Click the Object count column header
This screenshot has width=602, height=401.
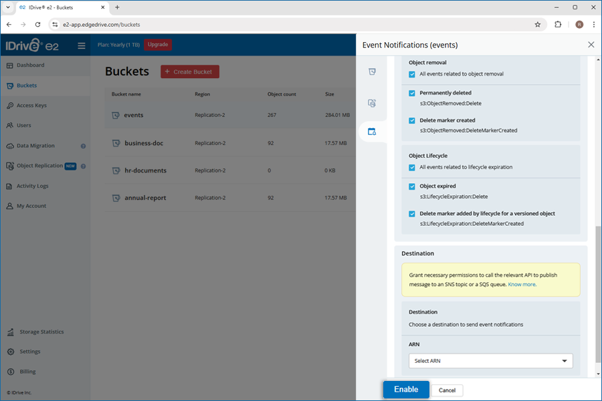click(282, 94)
